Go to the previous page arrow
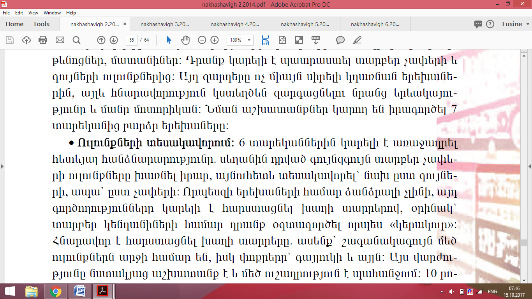The width and height of the screenshot is (532, 299). pos(101,40)
